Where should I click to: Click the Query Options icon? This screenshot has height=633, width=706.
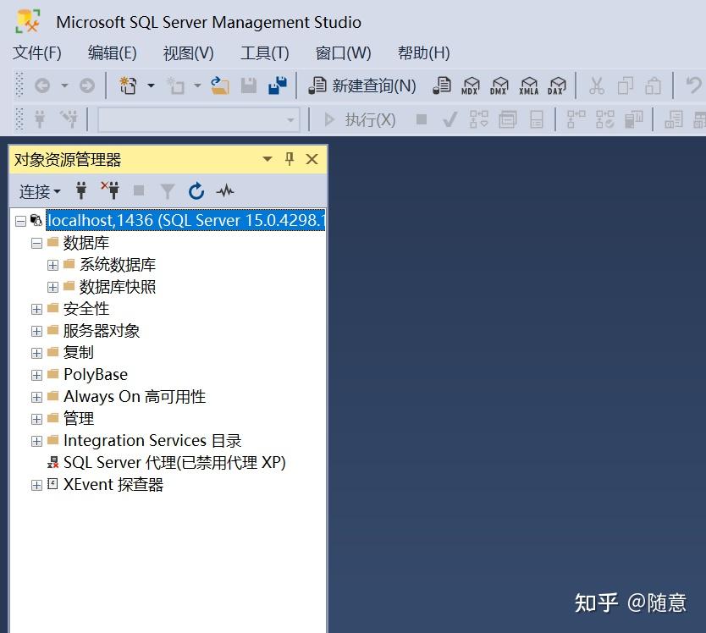tap(507, 120)
